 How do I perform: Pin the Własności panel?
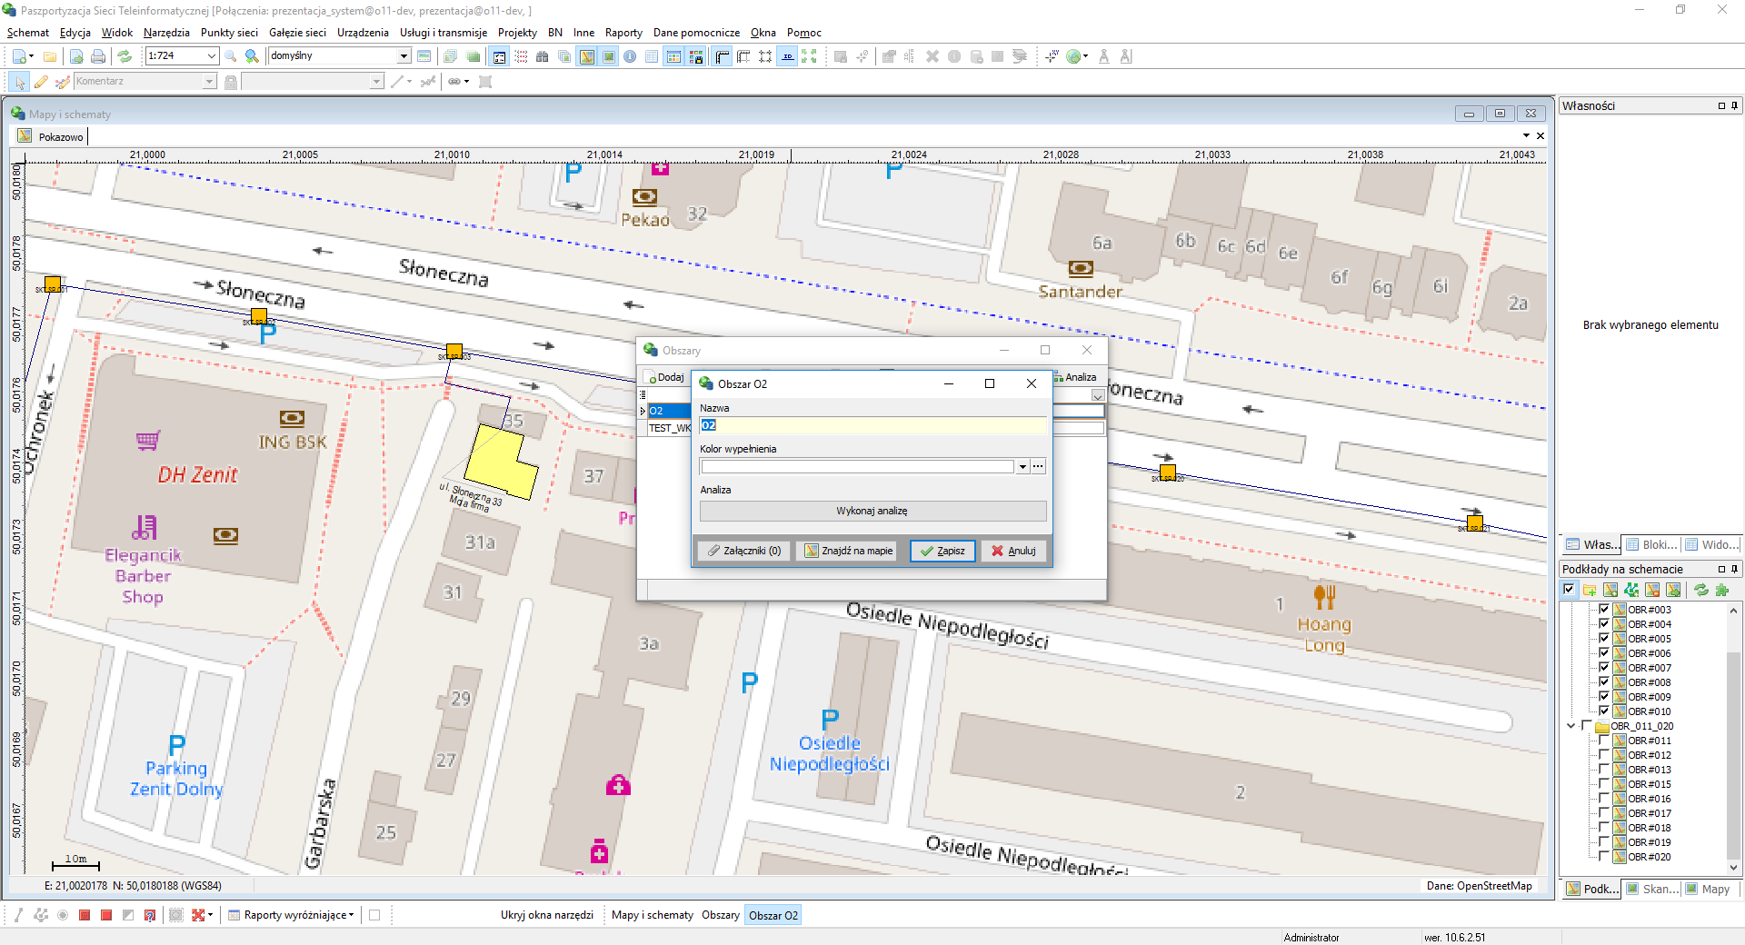(1734, 106)
